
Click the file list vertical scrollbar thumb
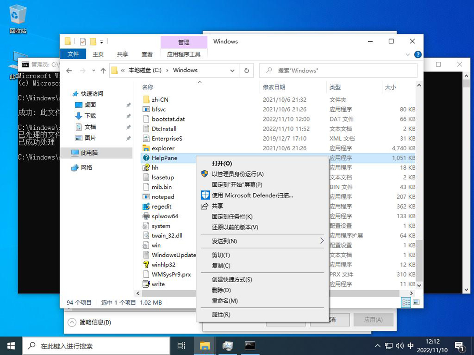(419, 260)
